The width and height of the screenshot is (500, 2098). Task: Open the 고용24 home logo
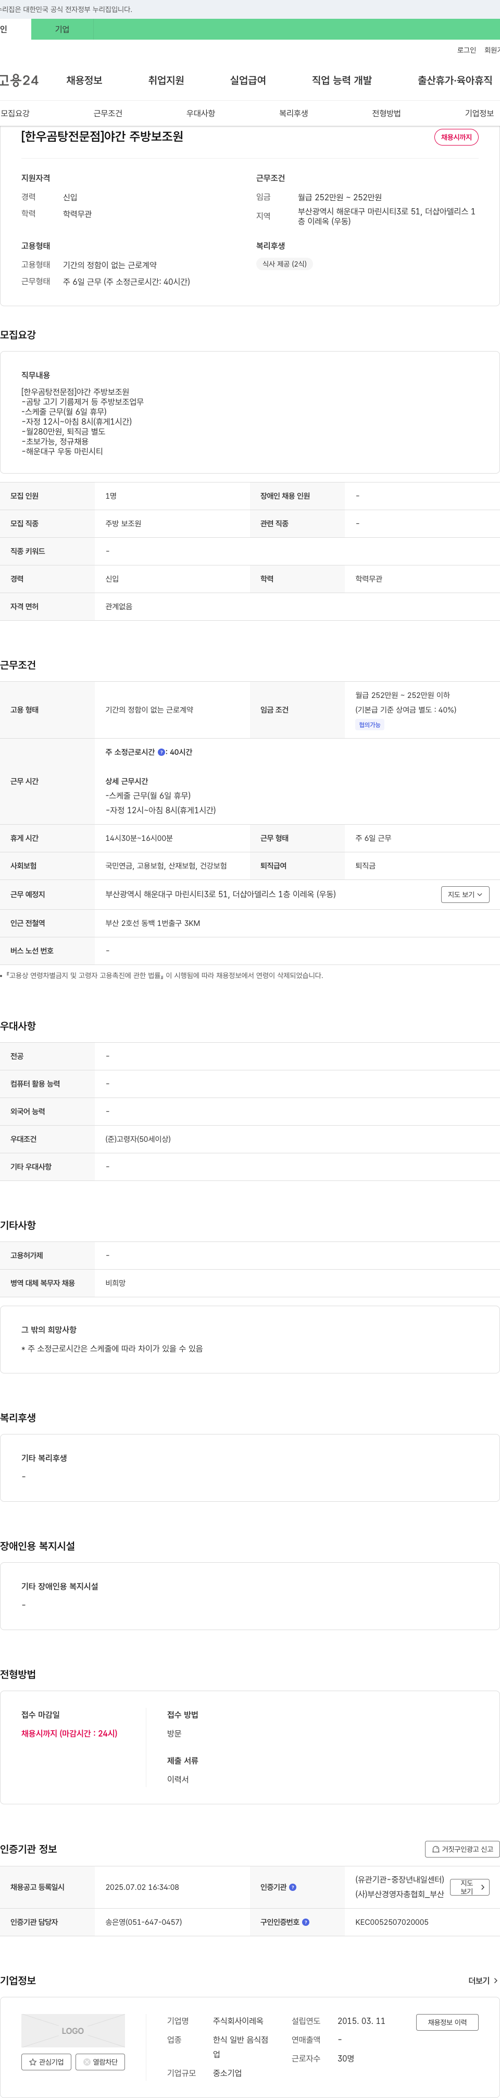pos(19,81)
